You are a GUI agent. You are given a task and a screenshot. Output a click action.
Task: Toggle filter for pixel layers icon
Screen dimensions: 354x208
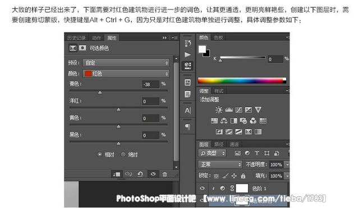click(x=237, y=153)
